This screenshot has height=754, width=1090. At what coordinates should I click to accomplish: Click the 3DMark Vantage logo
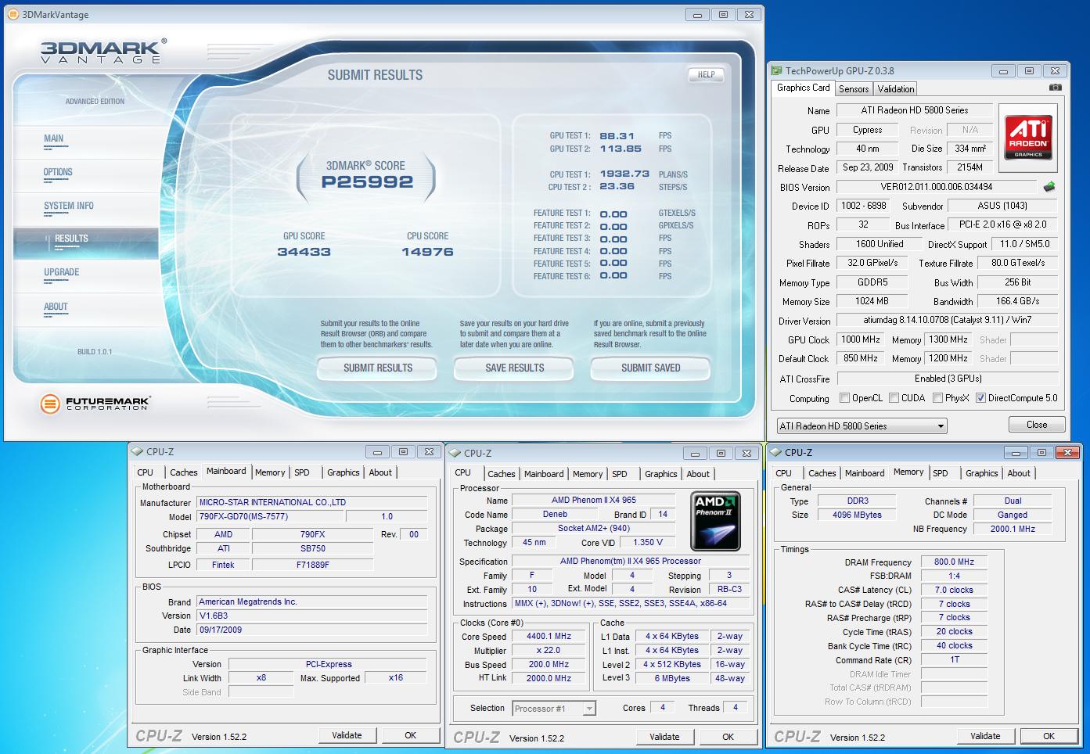pos(103,51)
